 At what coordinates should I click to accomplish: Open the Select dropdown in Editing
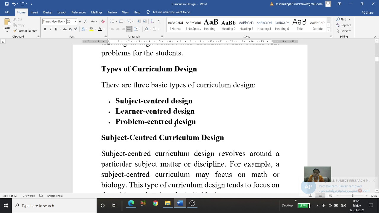[x=344, y=31]
